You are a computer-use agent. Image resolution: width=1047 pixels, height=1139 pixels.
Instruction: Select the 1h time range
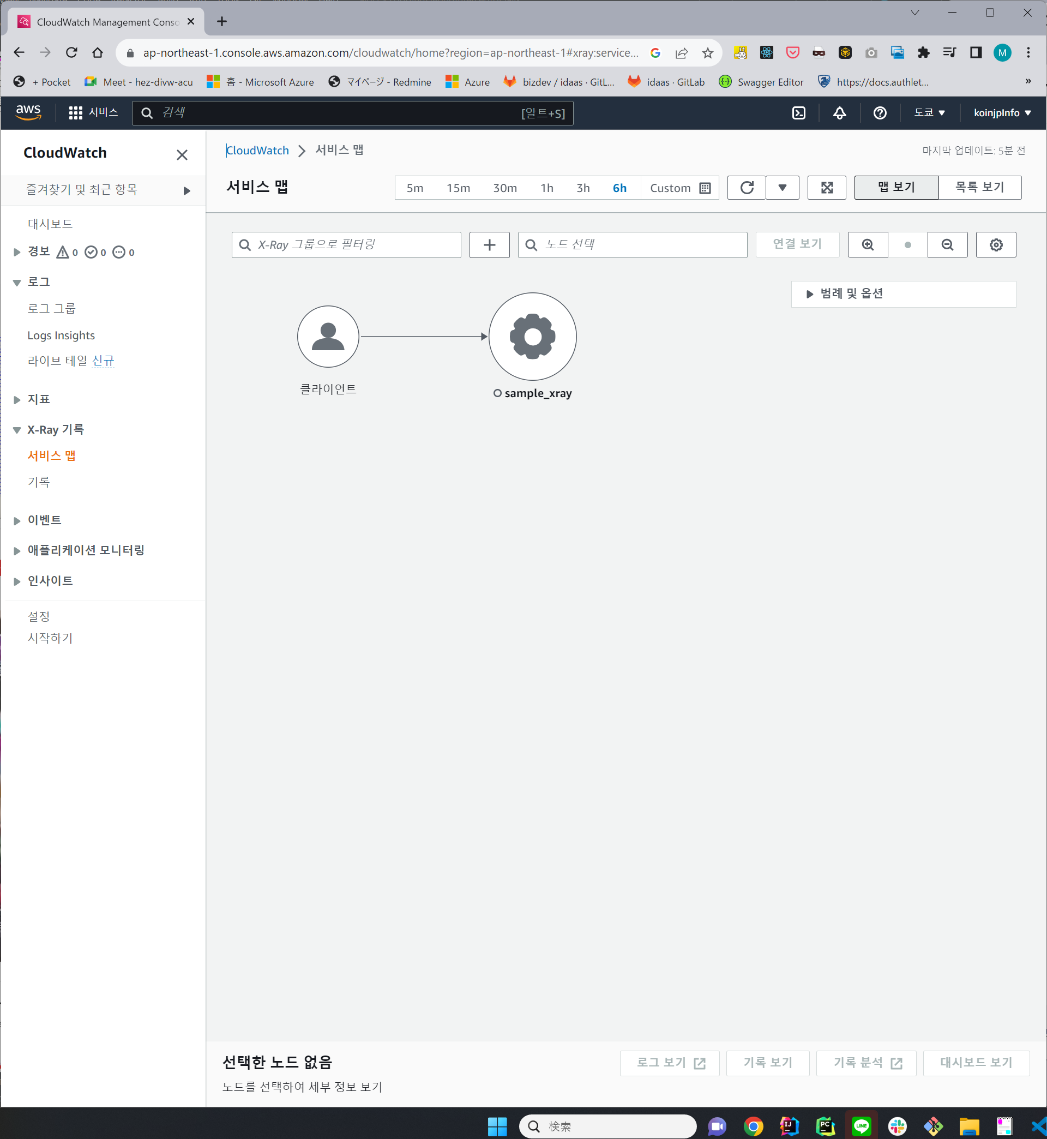[546, 188]
